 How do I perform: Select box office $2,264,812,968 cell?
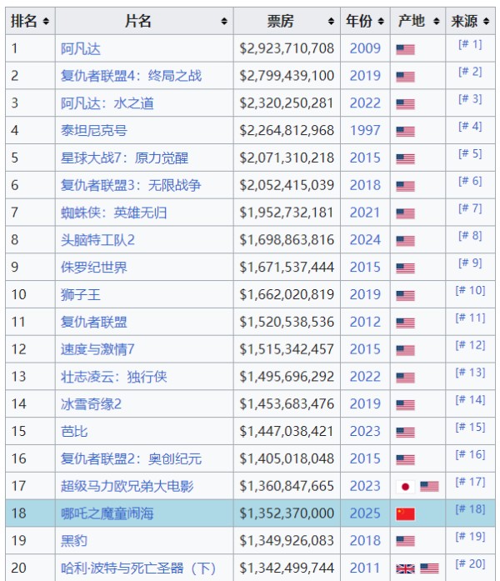pos(287,130)
